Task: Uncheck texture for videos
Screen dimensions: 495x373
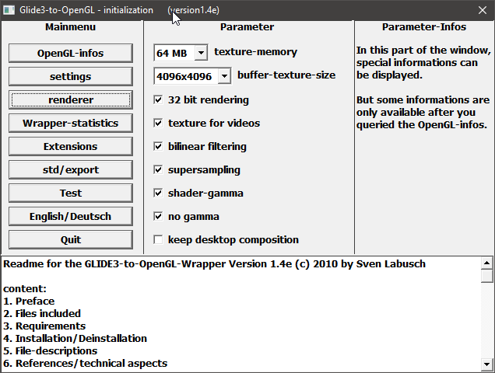Action: tap(159, 124)
